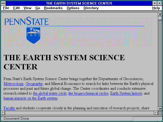Screen dimensions: 163x122
Task: Maximize the window with title bar up arrow
Action: 160,3
